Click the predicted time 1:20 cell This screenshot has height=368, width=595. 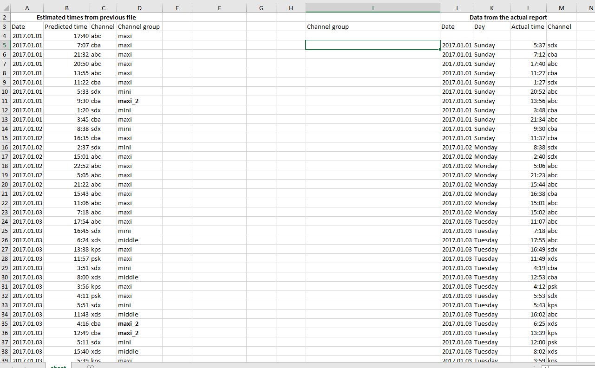point(67,110)
